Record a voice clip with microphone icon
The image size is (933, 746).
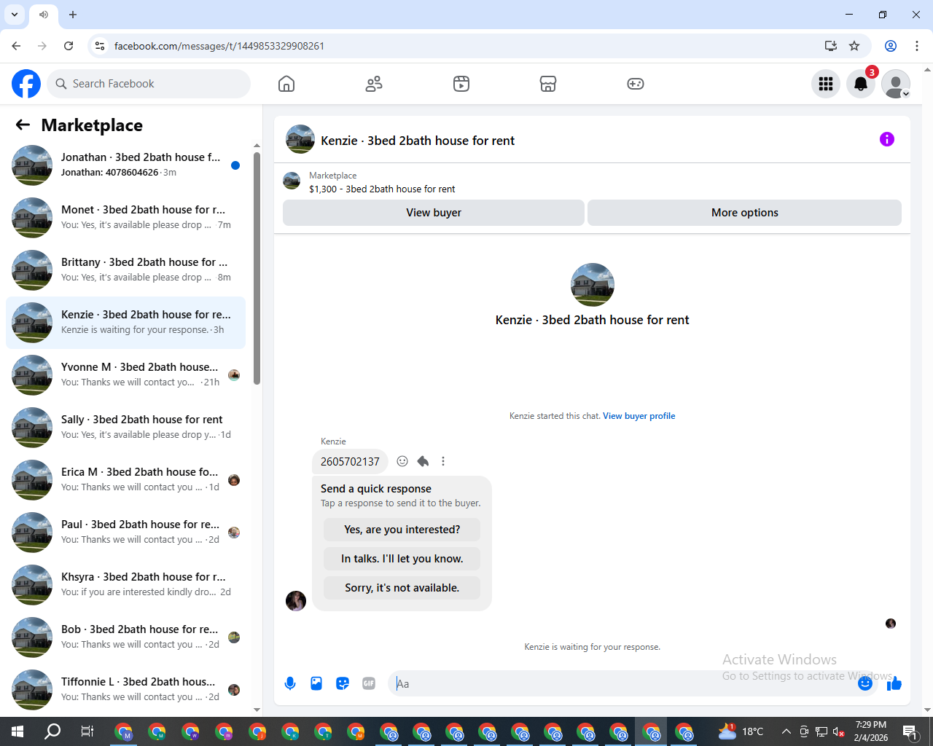click(x=290, y=683)
